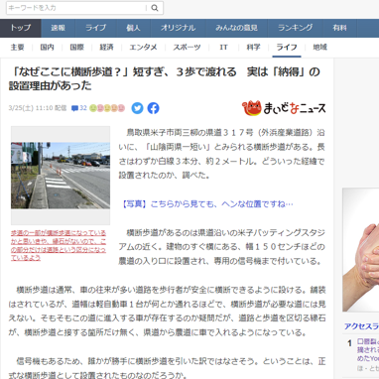Open the オリジナル navigation tab
Screen dimensions: 379x379
click(x=178, y=28)
